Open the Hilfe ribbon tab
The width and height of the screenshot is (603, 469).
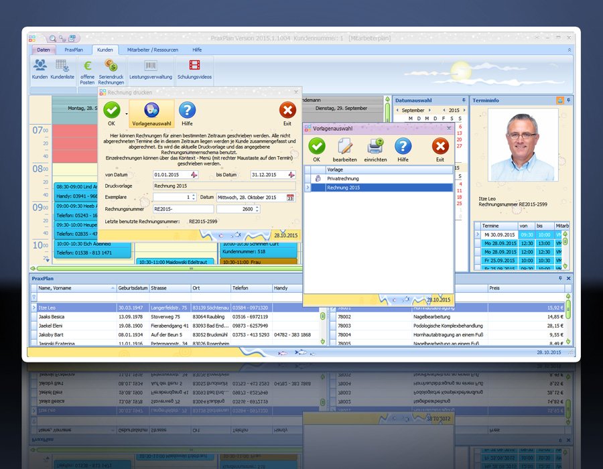pyautogui.click(x=197, y=50)
